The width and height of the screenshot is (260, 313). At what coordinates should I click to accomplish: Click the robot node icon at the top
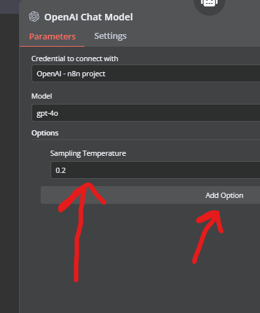[209, 3]
